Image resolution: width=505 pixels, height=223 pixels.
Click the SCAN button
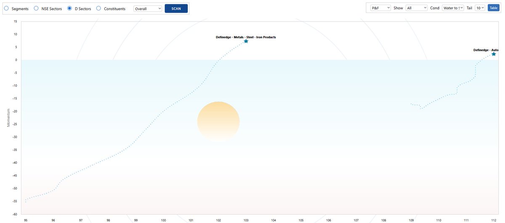pos(176,8)
